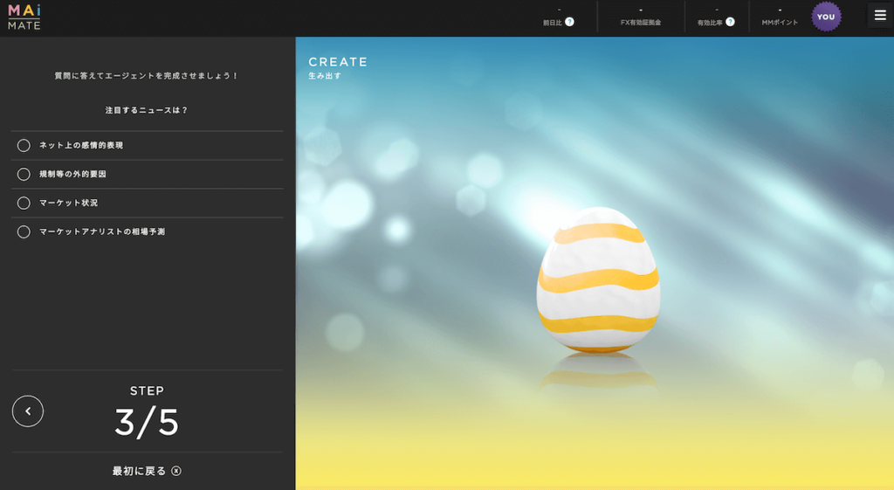
Task: Go back with the circled left arrow
Action: (x=28, y=411)
